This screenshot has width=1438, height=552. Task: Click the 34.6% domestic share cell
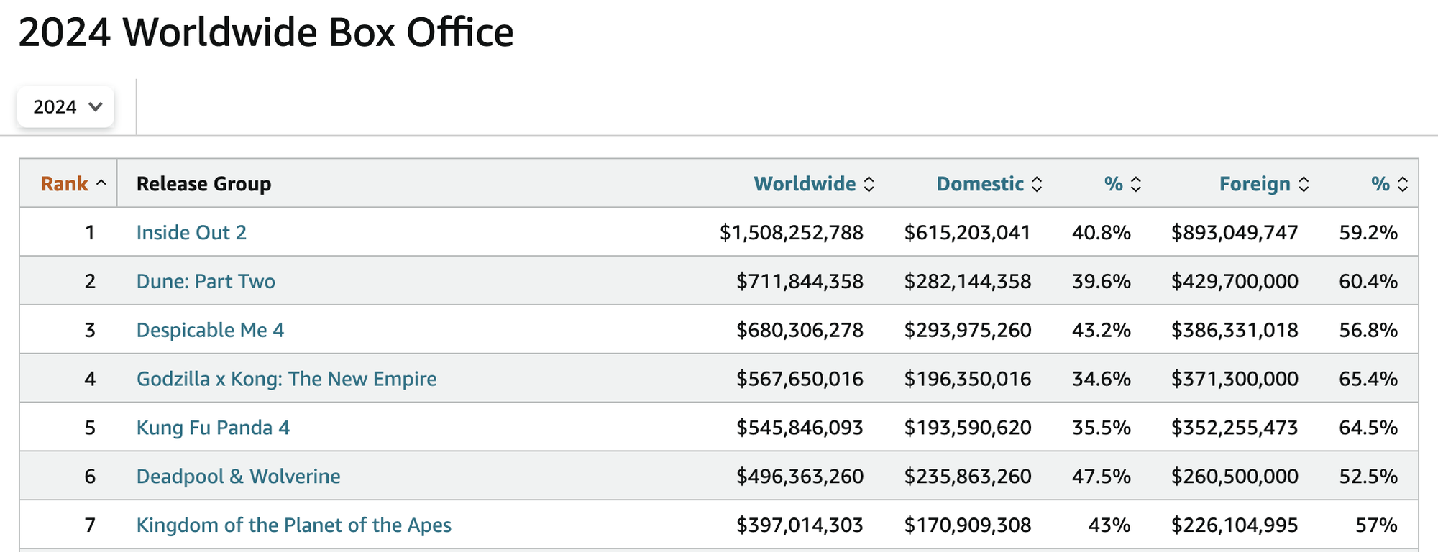[1102, 379]
